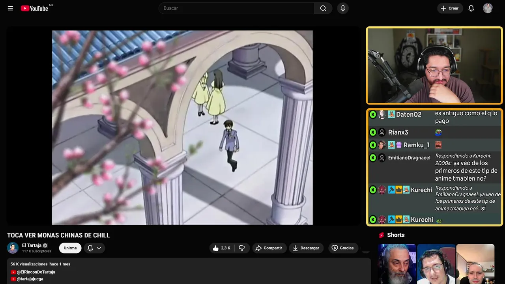Click green K badge beside Rianx3
This screenshot has width=505, height=284.
pos(373,133)
